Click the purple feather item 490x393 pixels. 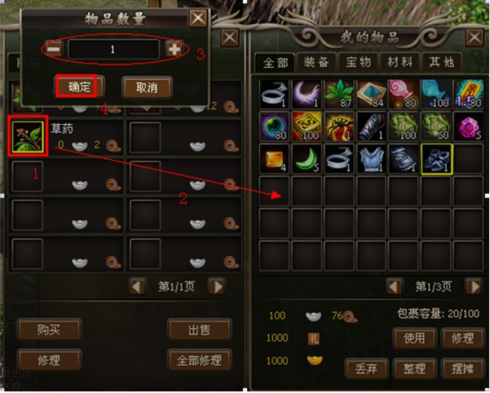coord(306,94)
